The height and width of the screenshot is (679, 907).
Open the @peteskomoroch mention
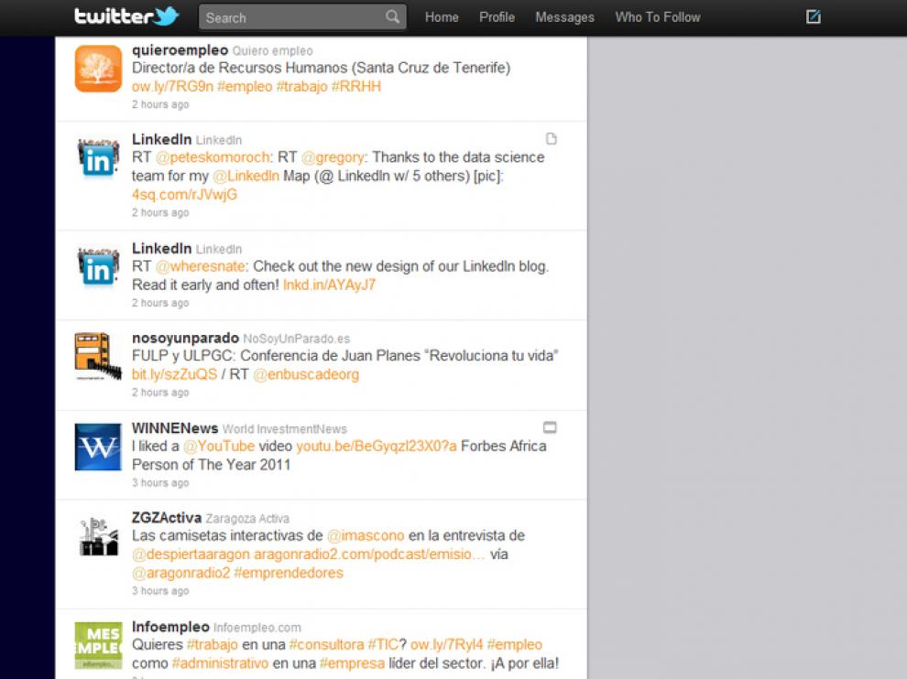213,157
